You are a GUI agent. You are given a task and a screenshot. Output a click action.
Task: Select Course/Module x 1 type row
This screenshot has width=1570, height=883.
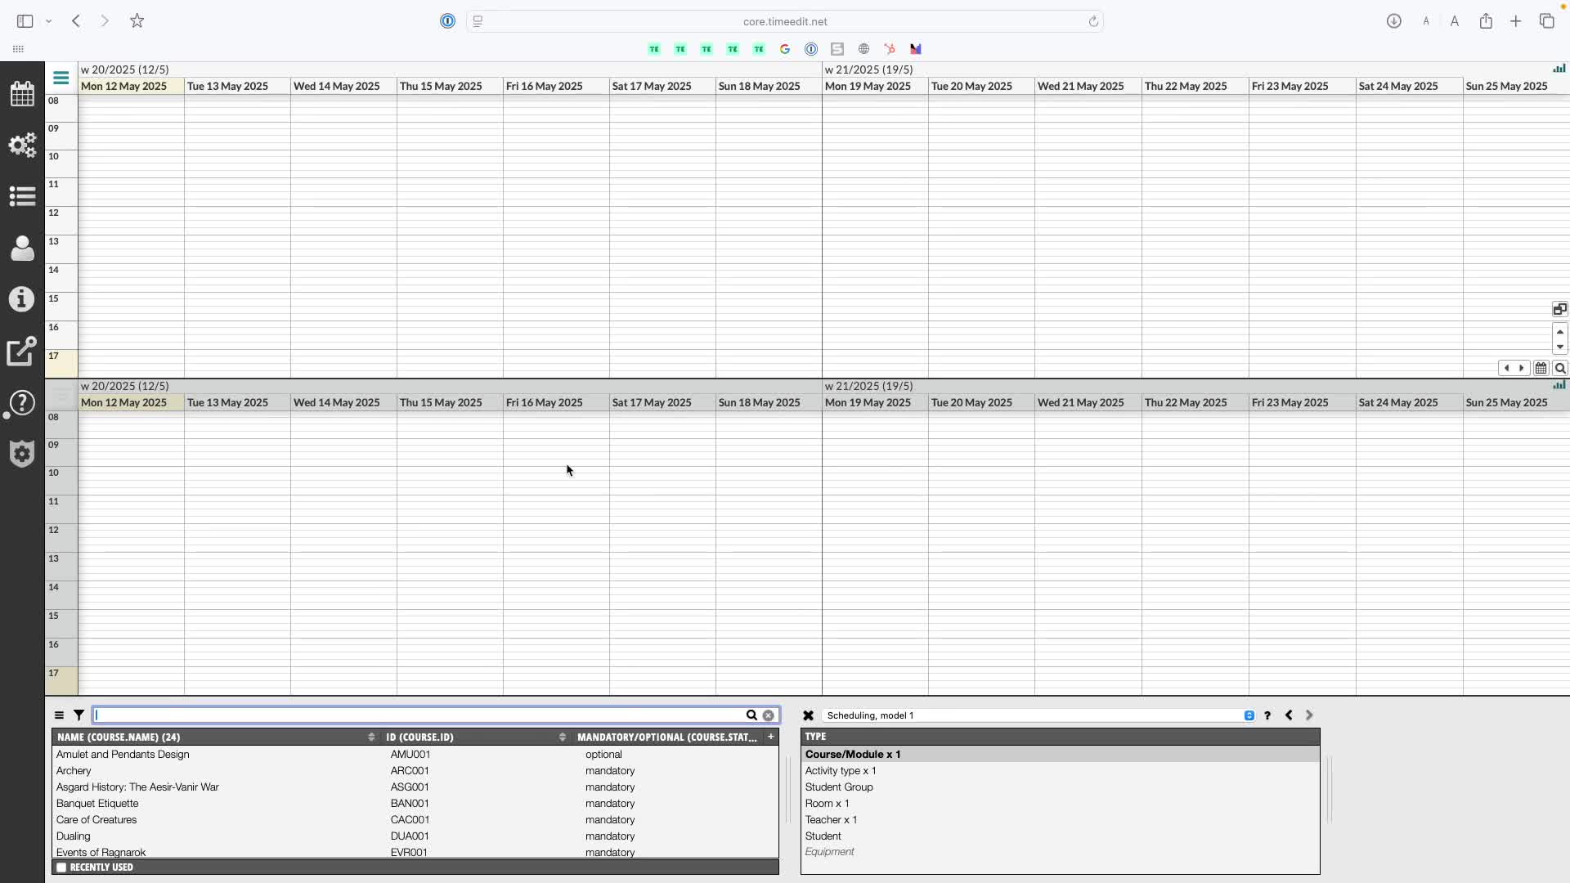tap(853, 755)
